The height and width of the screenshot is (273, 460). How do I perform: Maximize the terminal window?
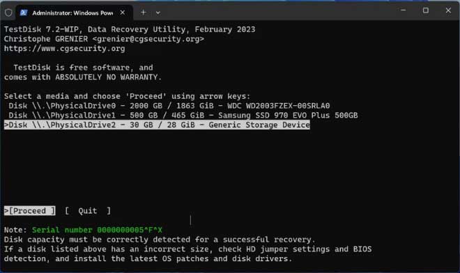(x=426, y=10)
